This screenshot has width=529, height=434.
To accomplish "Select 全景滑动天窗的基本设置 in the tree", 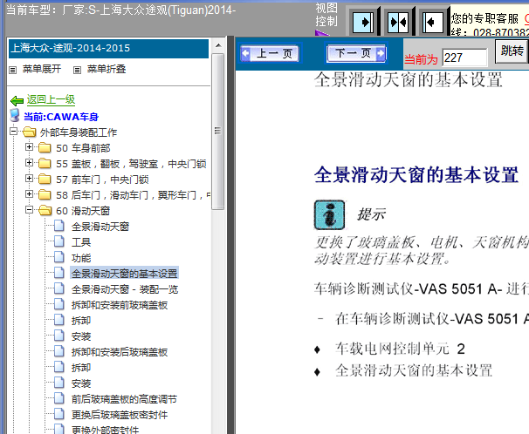I will pos(124,274).
